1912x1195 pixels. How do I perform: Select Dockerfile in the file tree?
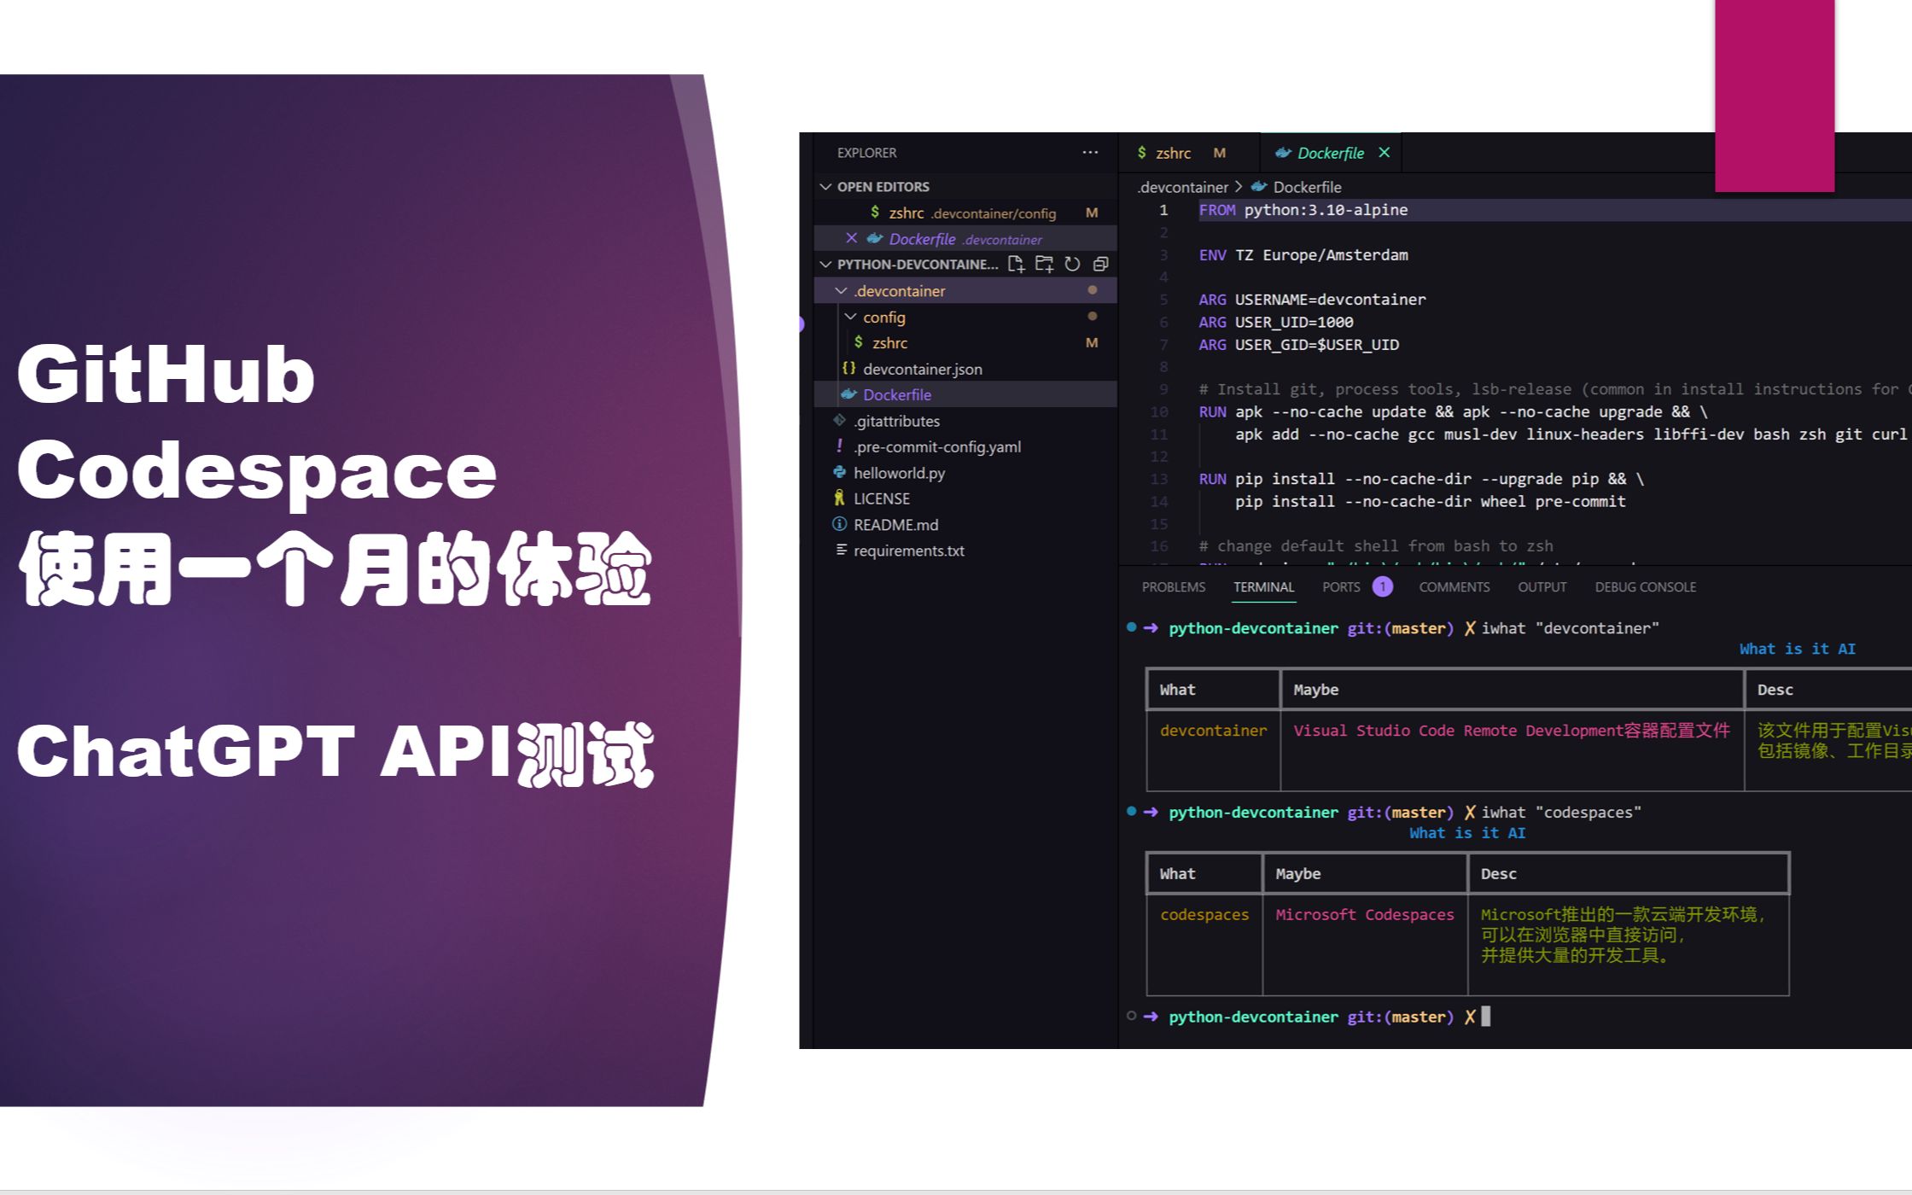(x=965, y=394)
